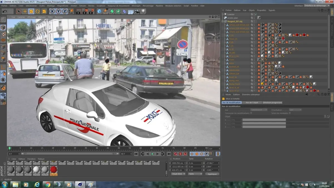Go to end of animation
Screen dimensions: 334x188
tap(169, 154)
